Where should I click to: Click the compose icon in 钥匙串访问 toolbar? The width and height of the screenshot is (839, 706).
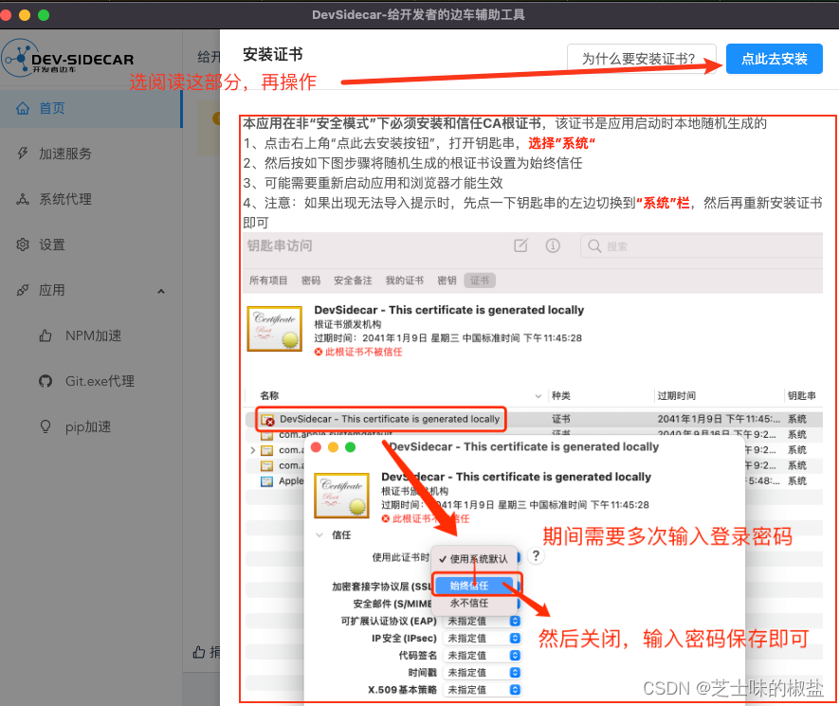520,245
